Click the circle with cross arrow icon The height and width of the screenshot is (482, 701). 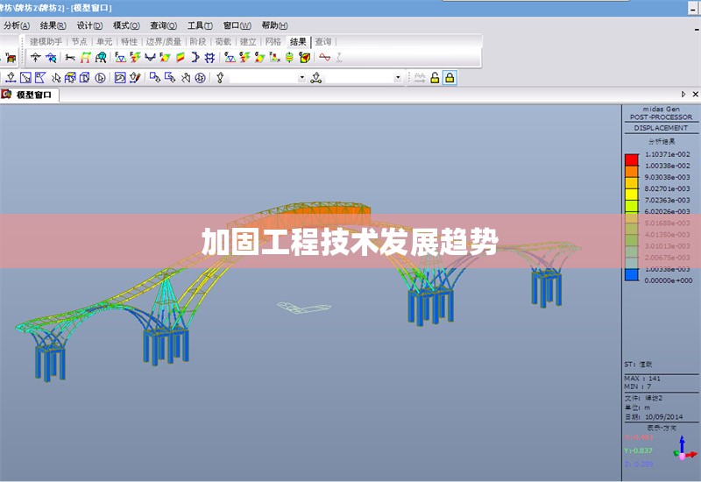[201, 78]
